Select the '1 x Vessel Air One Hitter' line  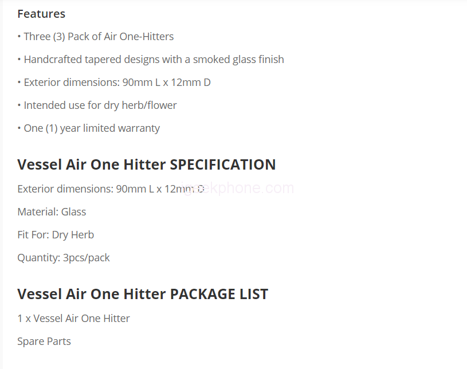(x=73, y=319)
